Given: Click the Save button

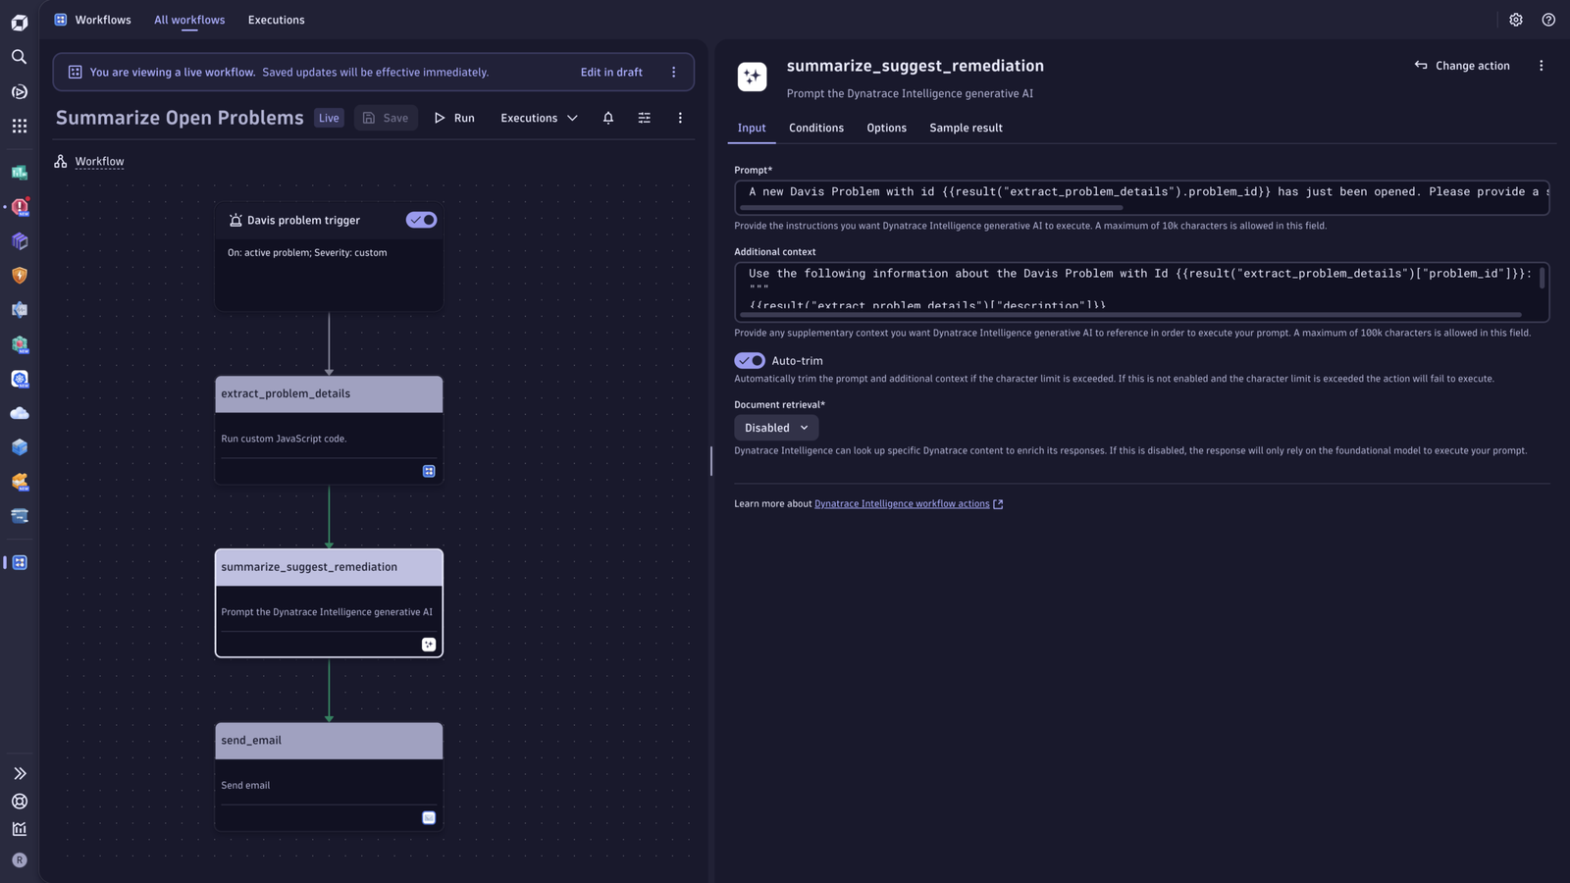Looking at the screenshot, I should (x=386, y=118).
